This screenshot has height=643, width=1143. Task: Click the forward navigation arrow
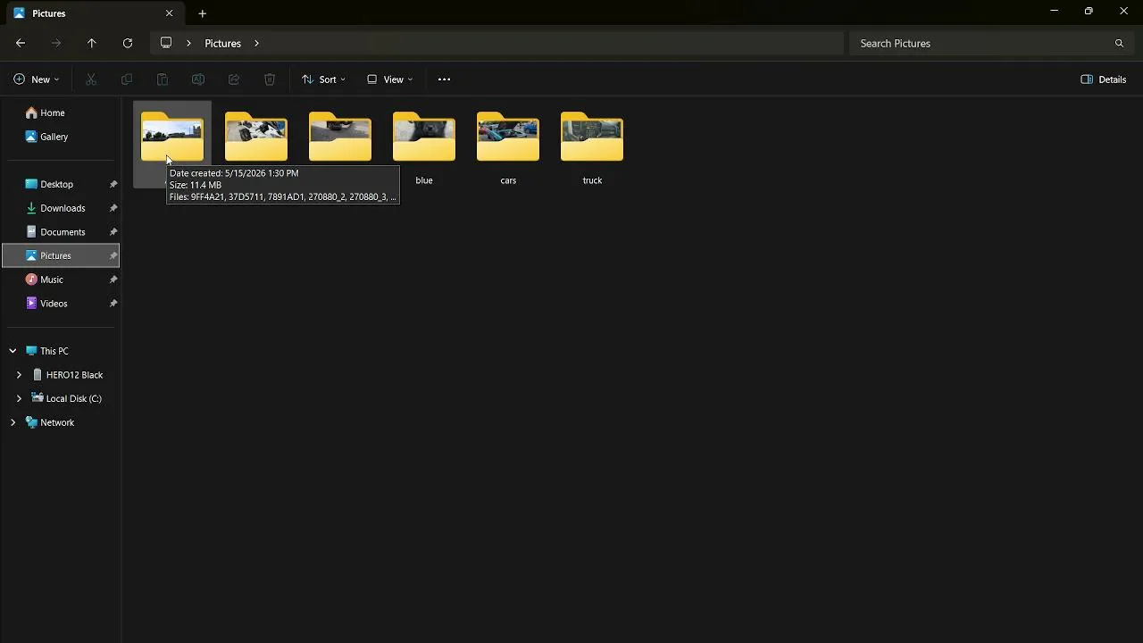[x=56, y=43]
